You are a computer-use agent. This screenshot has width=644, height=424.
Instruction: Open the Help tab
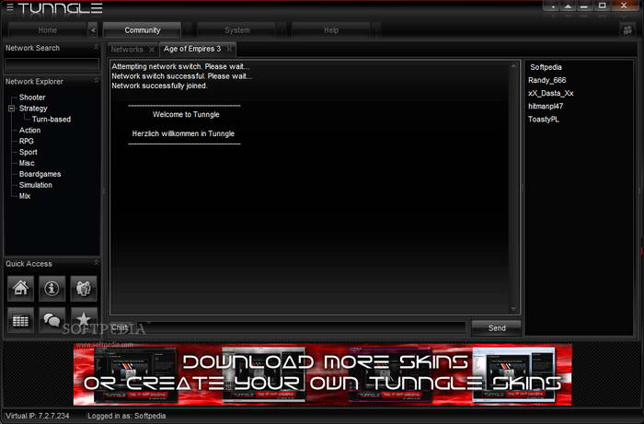click(330, 30)
